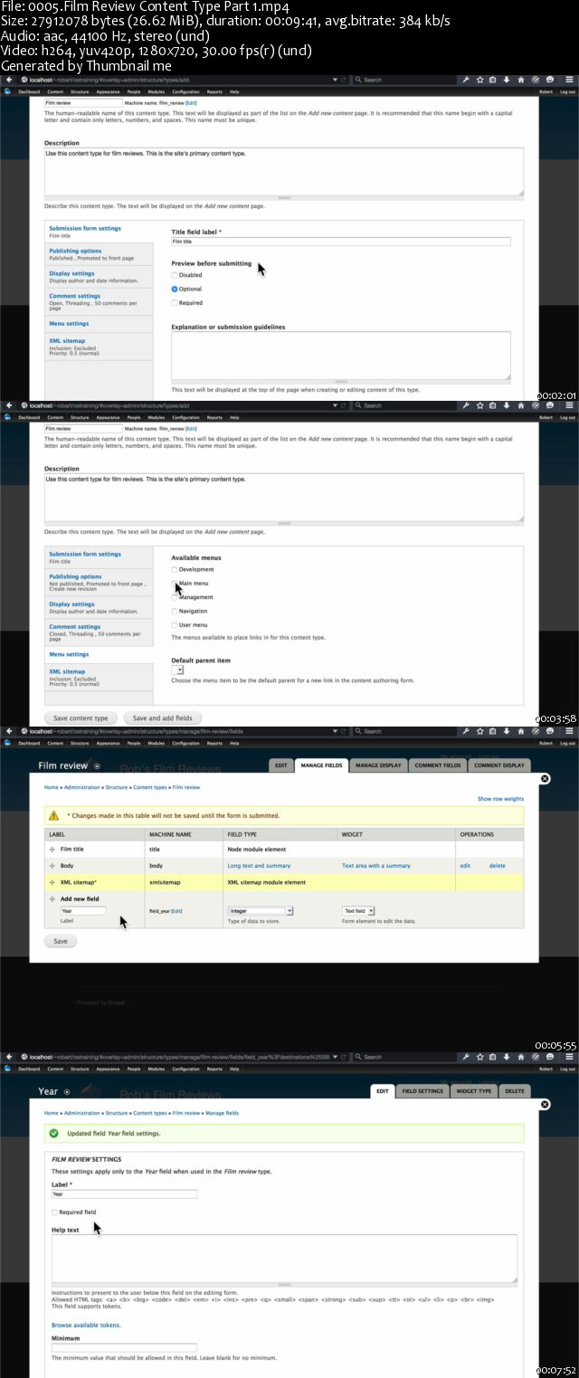The height and width of the screenshot is (1378, 579).
Task: Open the Comment Display tab
Action: (499, 765)
